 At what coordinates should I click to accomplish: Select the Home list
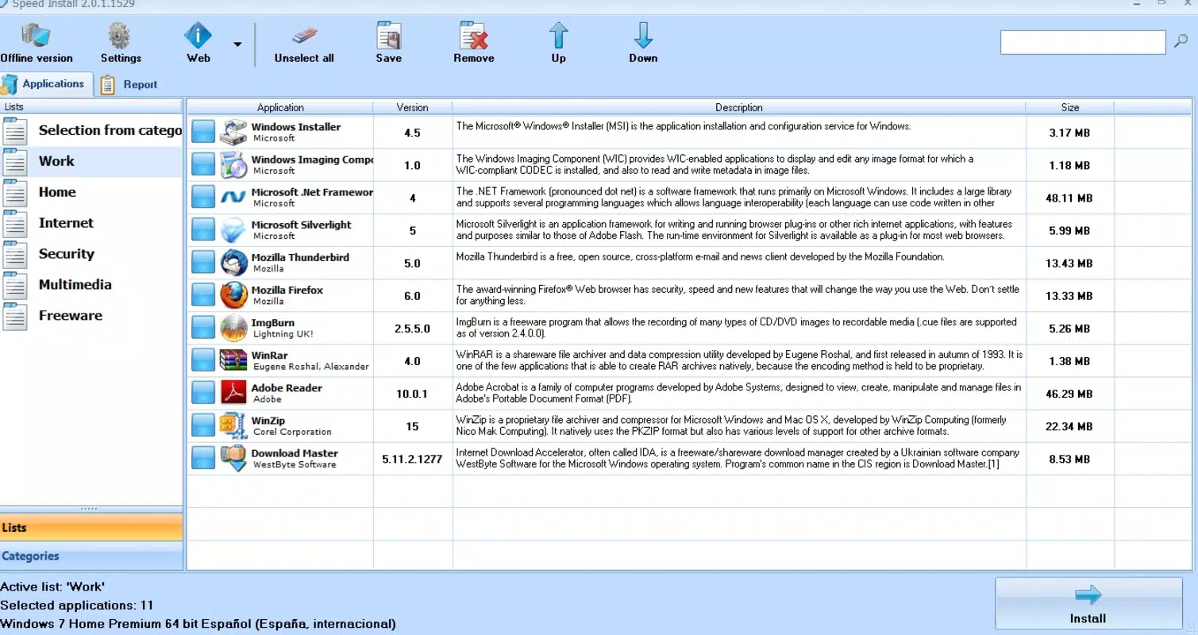coord(91,192)
